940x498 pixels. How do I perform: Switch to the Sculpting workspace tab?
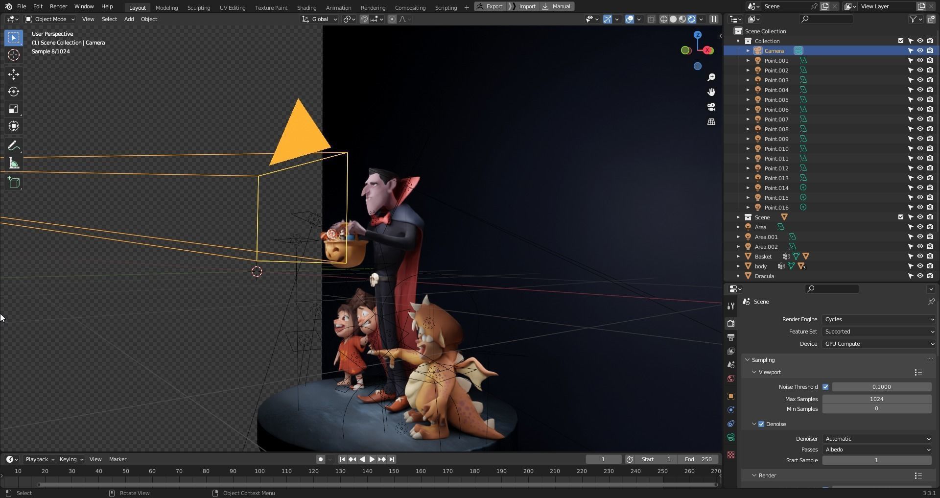pos(199,7)
